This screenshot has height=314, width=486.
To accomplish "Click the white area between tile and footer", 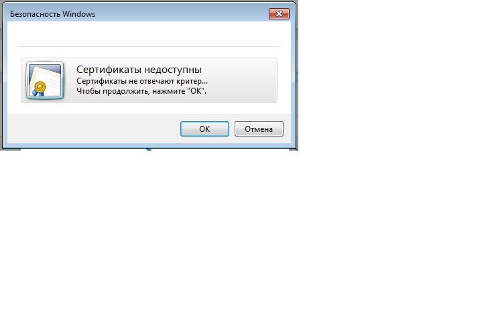I will (149, 108).
